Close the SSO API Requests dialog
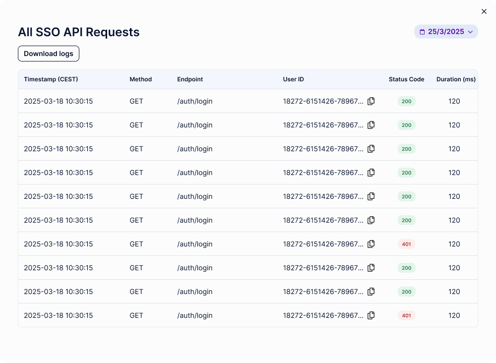Viewport: 496px width, 363px height. 484,11
